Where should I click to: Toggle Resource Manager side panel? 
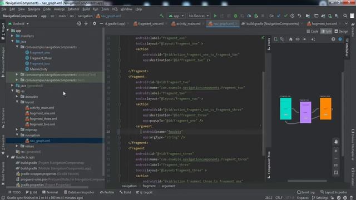click(3, 62)
